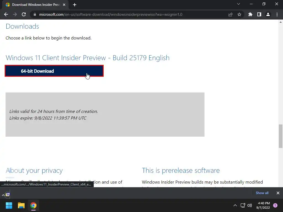Toggle the Chrome side panel
283x212 pixels.
pyautogui.click(x=259, y=14)
